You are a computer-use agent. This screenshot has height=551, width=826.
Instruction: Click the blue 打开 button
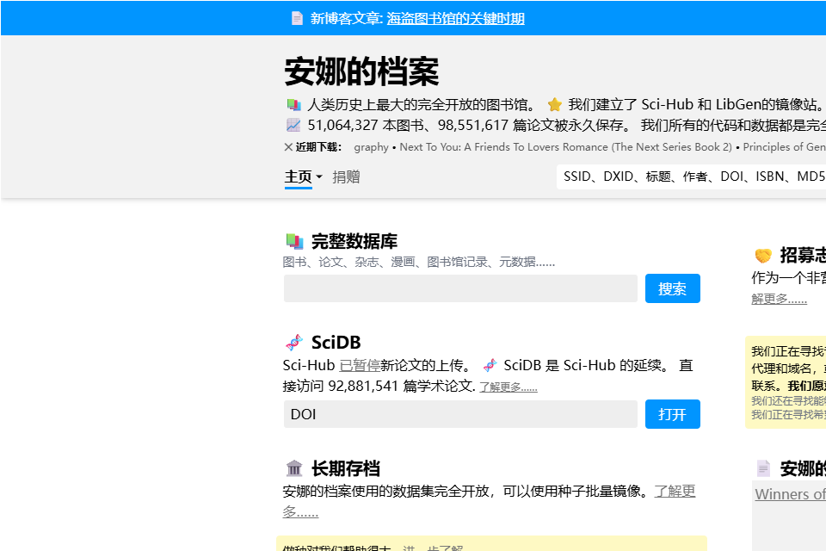pos(672,414)
